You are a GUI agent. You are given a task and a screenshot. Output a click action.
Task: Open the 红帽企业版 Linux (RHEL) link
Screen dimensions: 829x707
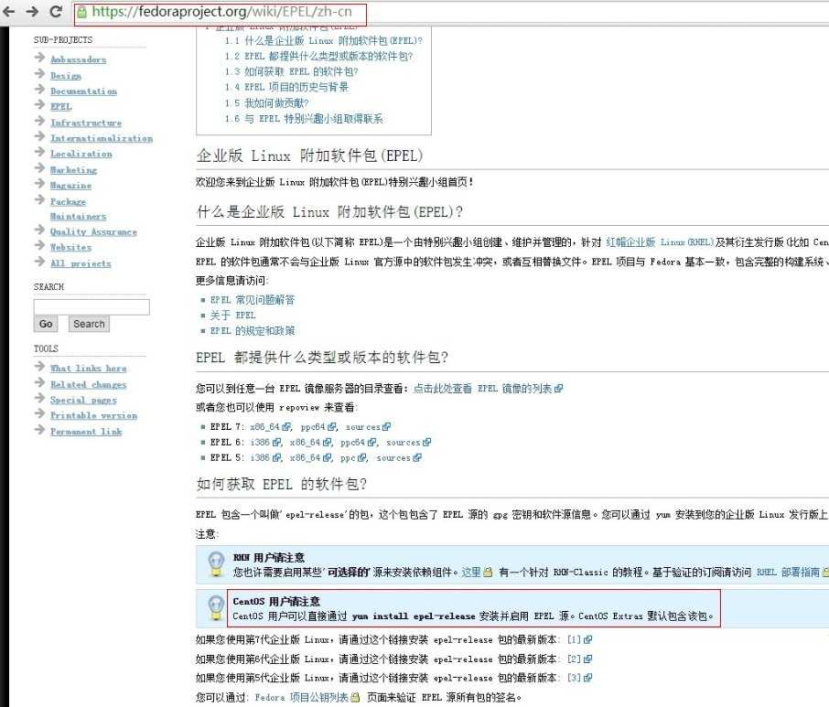660,242
